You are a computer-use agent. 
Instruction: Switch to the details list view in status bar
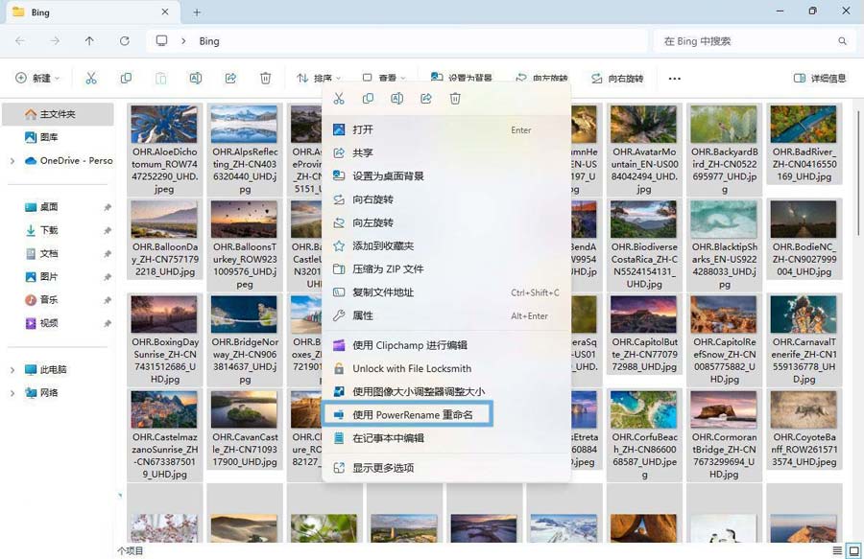[x=838, y=550]
